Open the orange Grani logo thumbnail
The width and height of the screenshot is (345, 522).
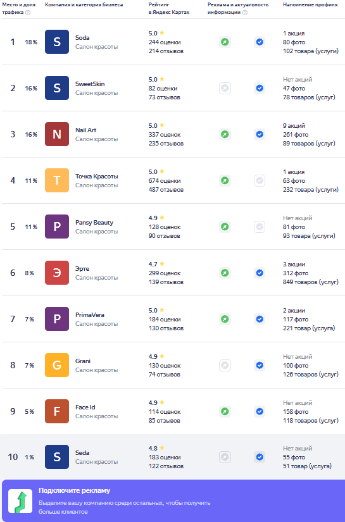[x=57, y=365]
